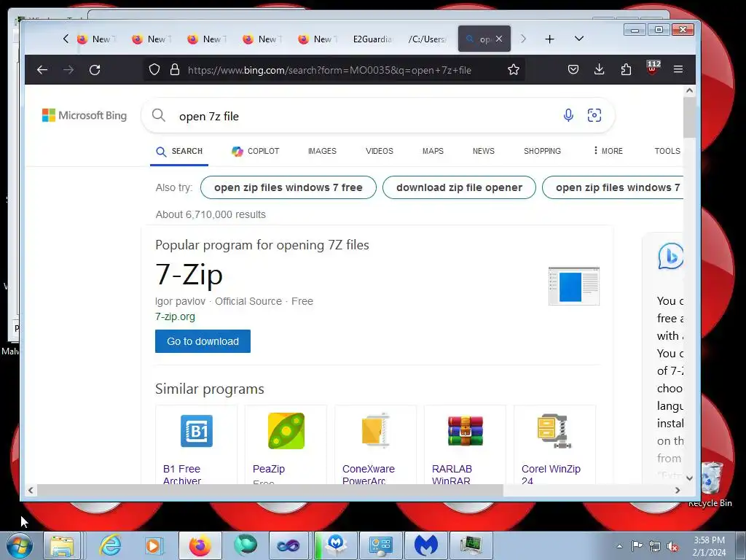Switch to the IMAGES tab

tap(322, 151)
